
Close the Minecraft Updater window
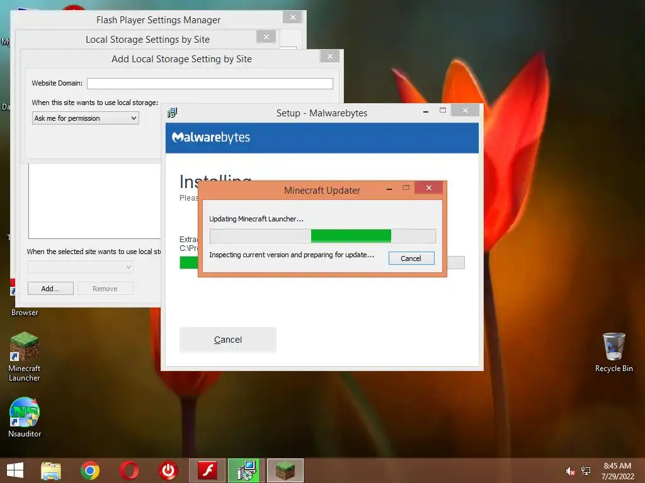(x=428, y=187)
